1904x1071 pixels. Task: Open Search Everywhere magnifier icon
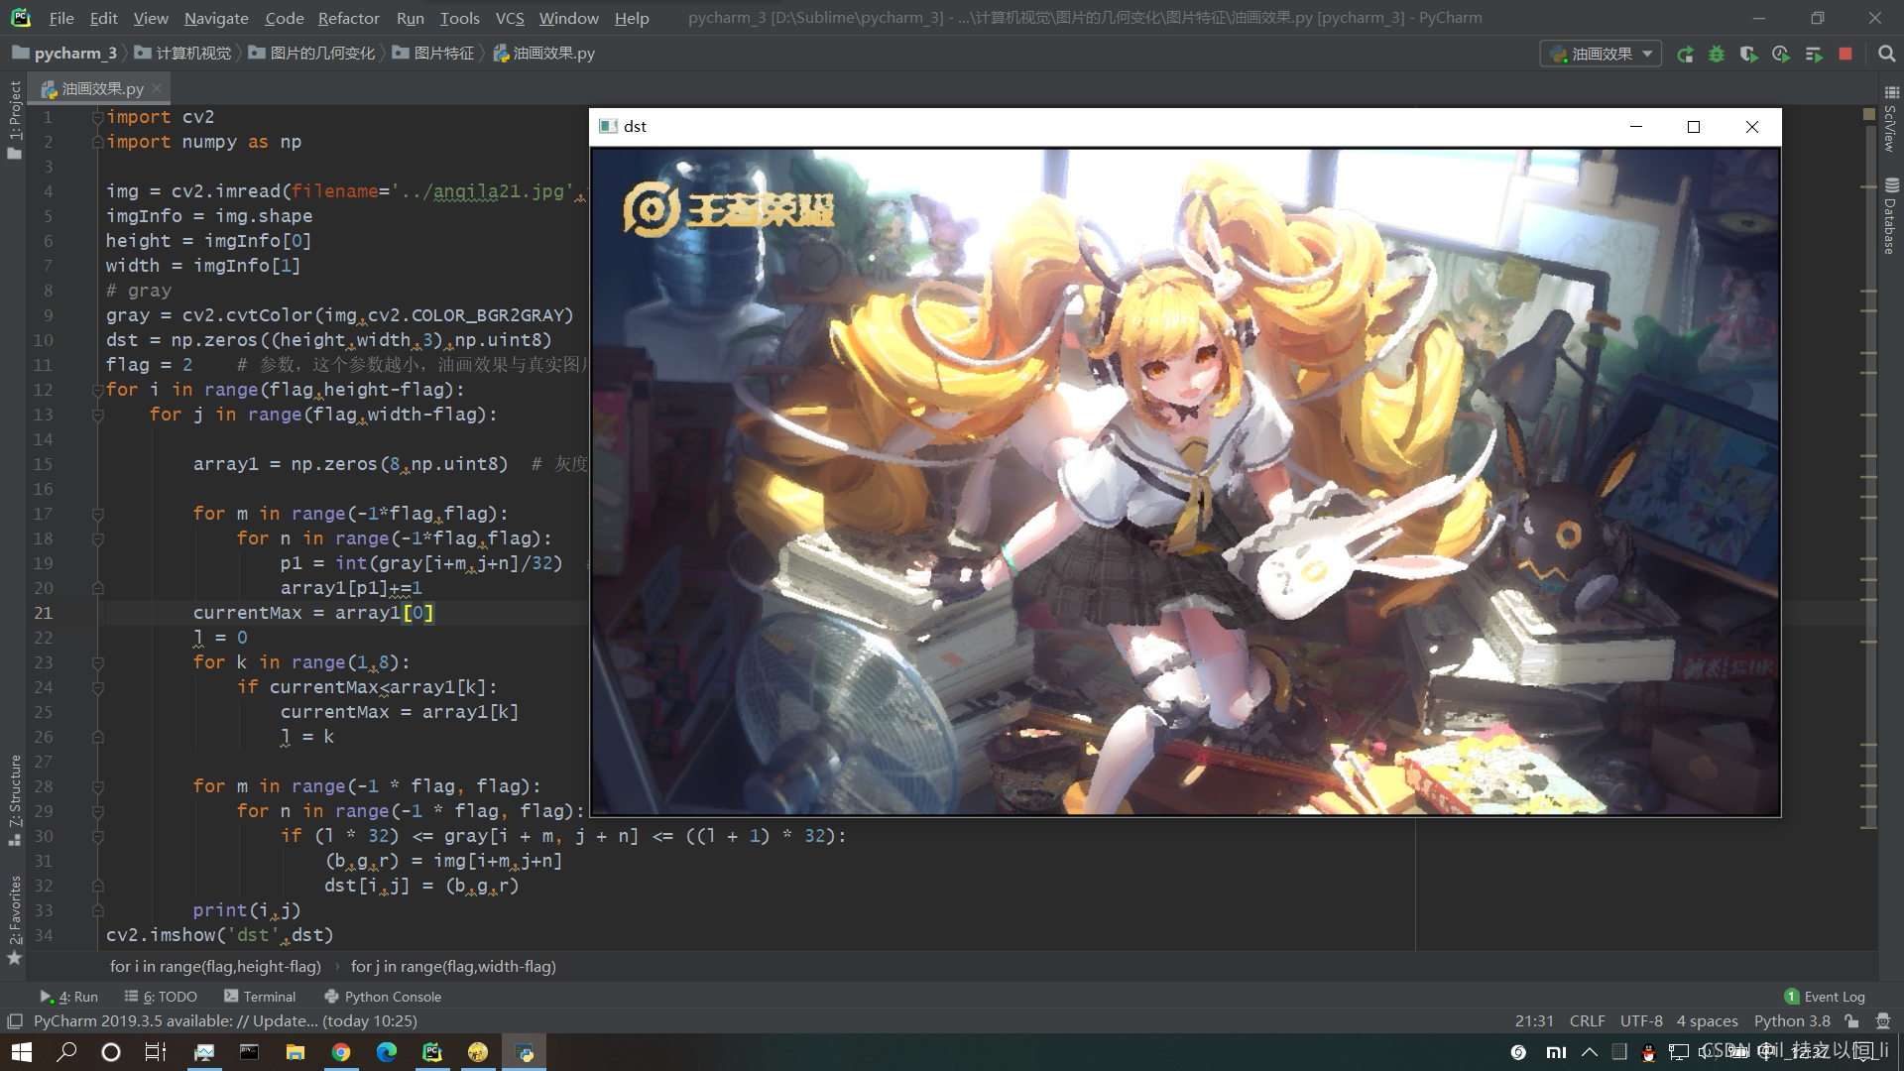click(1886, 55)
